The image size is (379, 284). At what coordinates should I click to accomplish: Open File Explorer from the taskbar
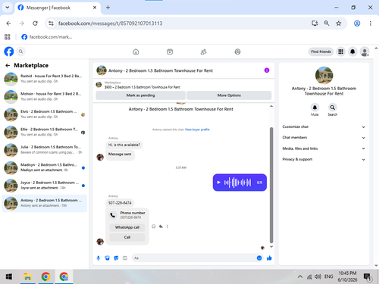coord(27,276)
